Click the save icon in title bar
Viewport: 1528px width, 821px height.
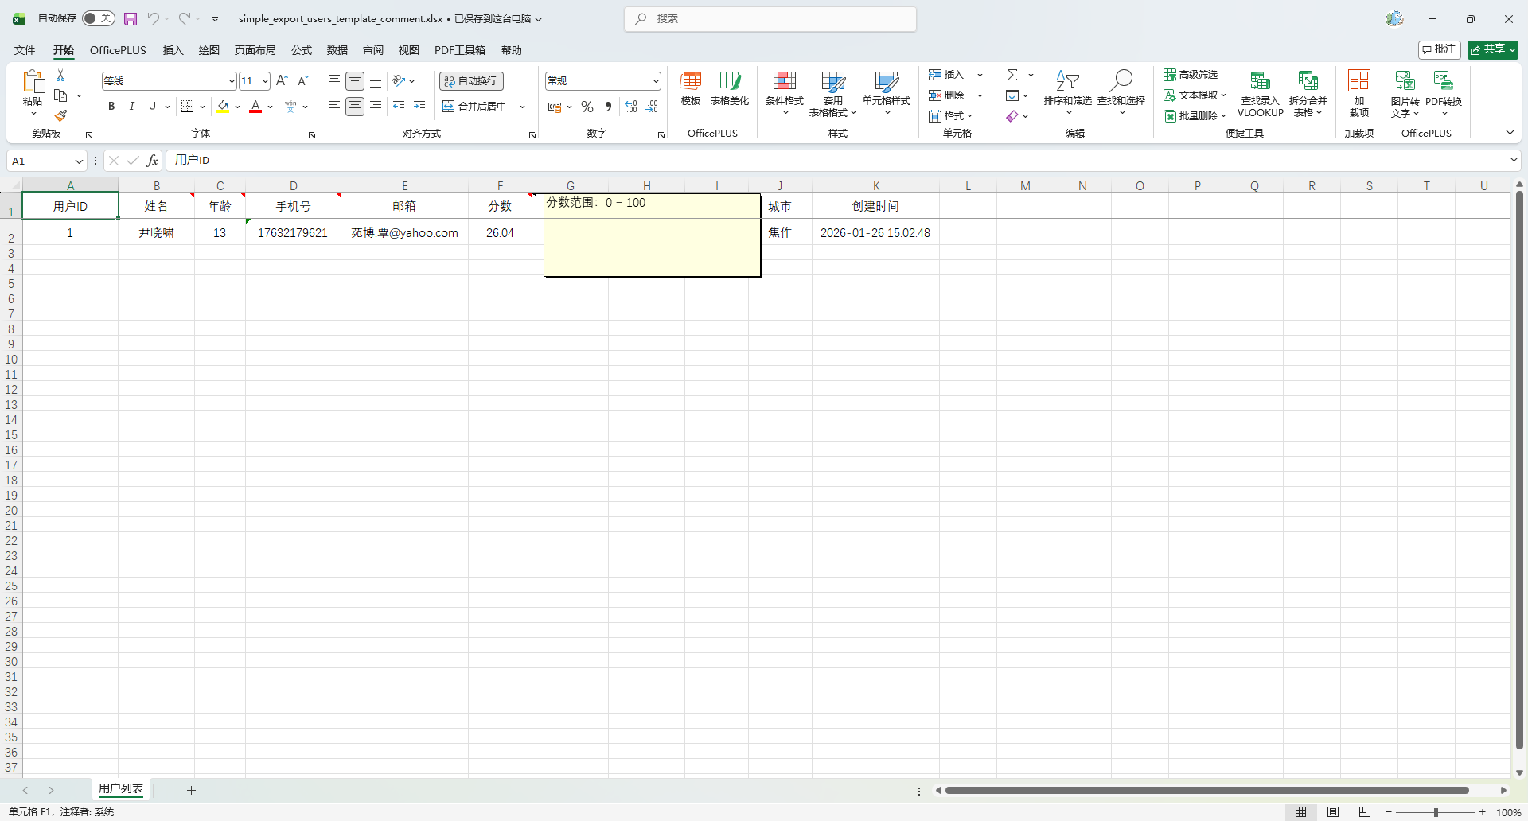click(x=131, y=18)
